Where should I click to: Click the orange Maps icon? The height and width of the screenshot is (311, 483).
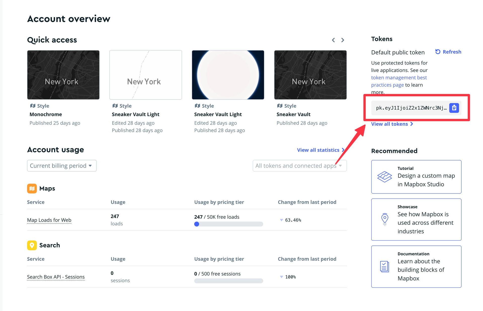click(x=32, y=188)
